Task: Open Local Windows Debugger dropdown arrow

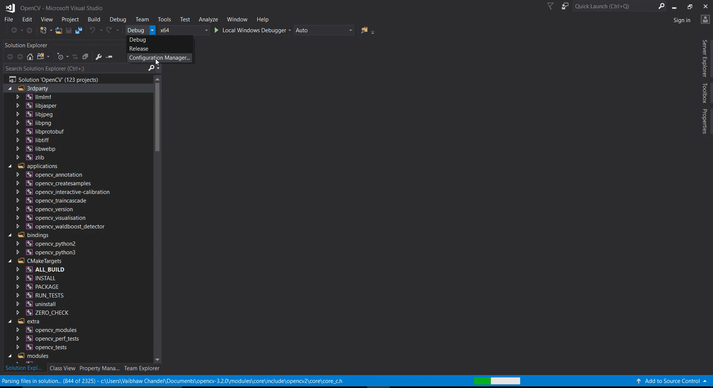Action: coord(289,30)
